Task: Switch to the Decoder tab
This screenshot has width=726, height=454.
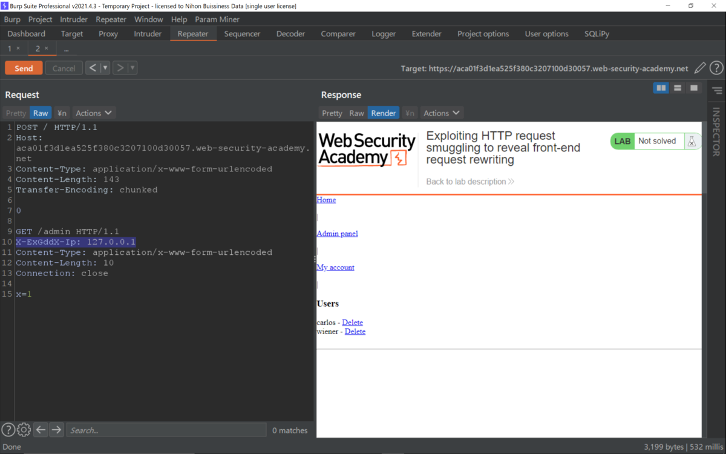Action: tap(291, 34)
